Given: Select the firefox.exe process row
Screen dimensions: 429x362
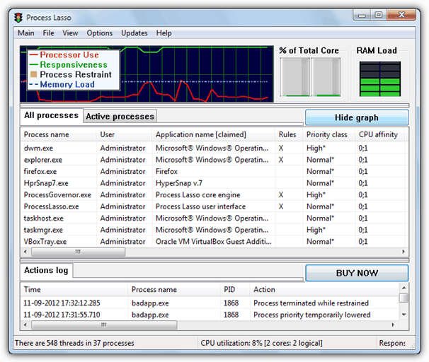Looking at the screenshot, I should 40,171.
